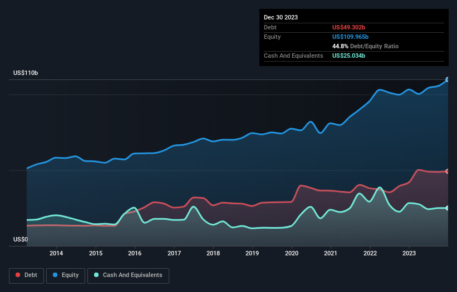Click the 2018 x-axis label
The image size is (457, 292).
coord(213,253)
